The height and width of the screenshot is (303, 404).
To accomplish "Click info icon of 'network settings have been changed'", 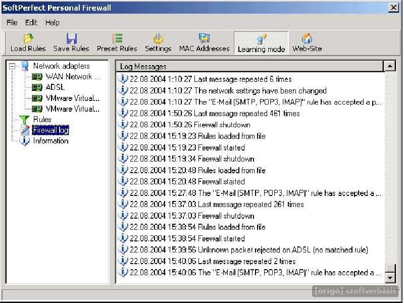I will tap(123, 90).
